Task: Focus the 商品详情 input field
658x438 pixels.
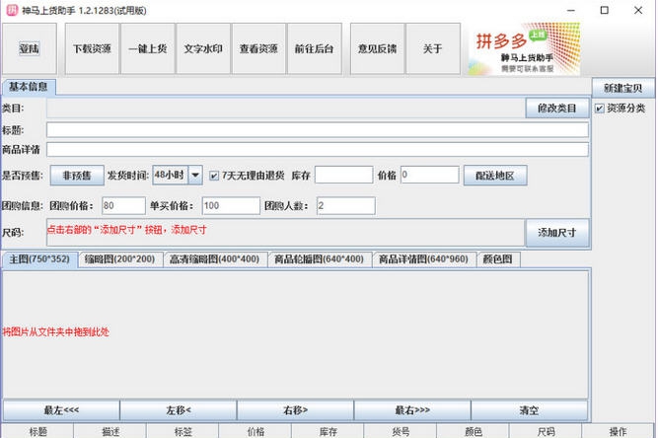Action: coord(318,149)
